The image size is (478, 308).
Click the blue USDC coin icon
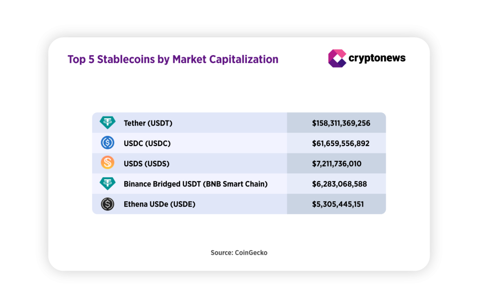pyautogui.click(x=108, y=143)
